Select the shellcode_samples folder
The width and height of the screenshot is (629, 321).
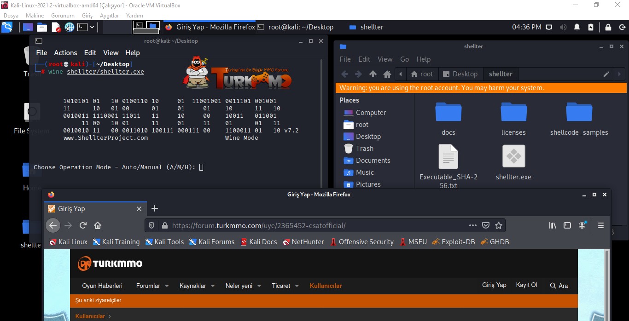point(579,119)
